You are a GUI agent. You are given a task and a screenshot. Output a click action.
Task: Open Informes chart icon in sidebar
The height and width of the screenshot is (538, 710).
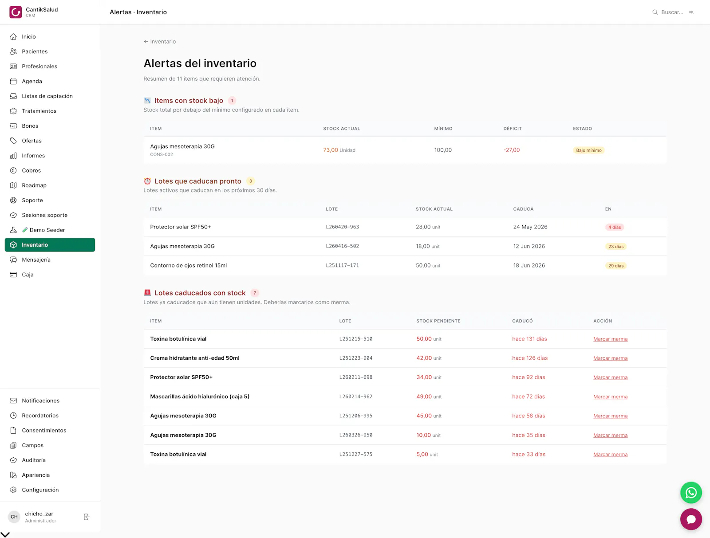pyautogui.click(x=13, y=156)
